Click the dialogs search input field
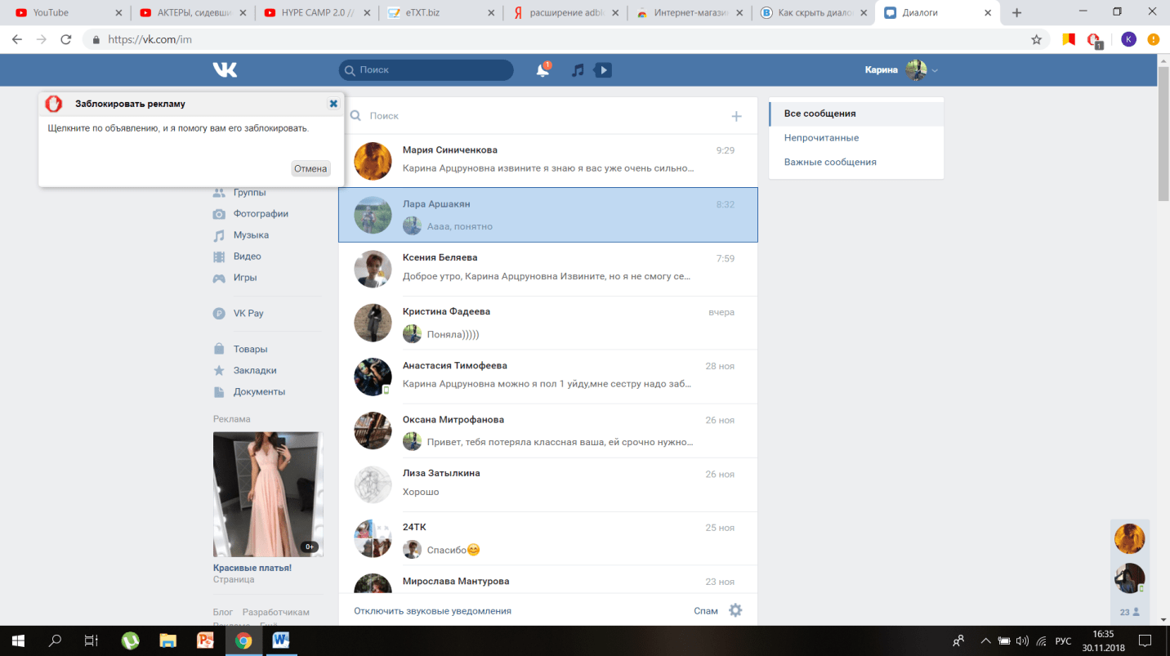The width and height of the screenshot is (1170, 656). [x=539, y=116]
